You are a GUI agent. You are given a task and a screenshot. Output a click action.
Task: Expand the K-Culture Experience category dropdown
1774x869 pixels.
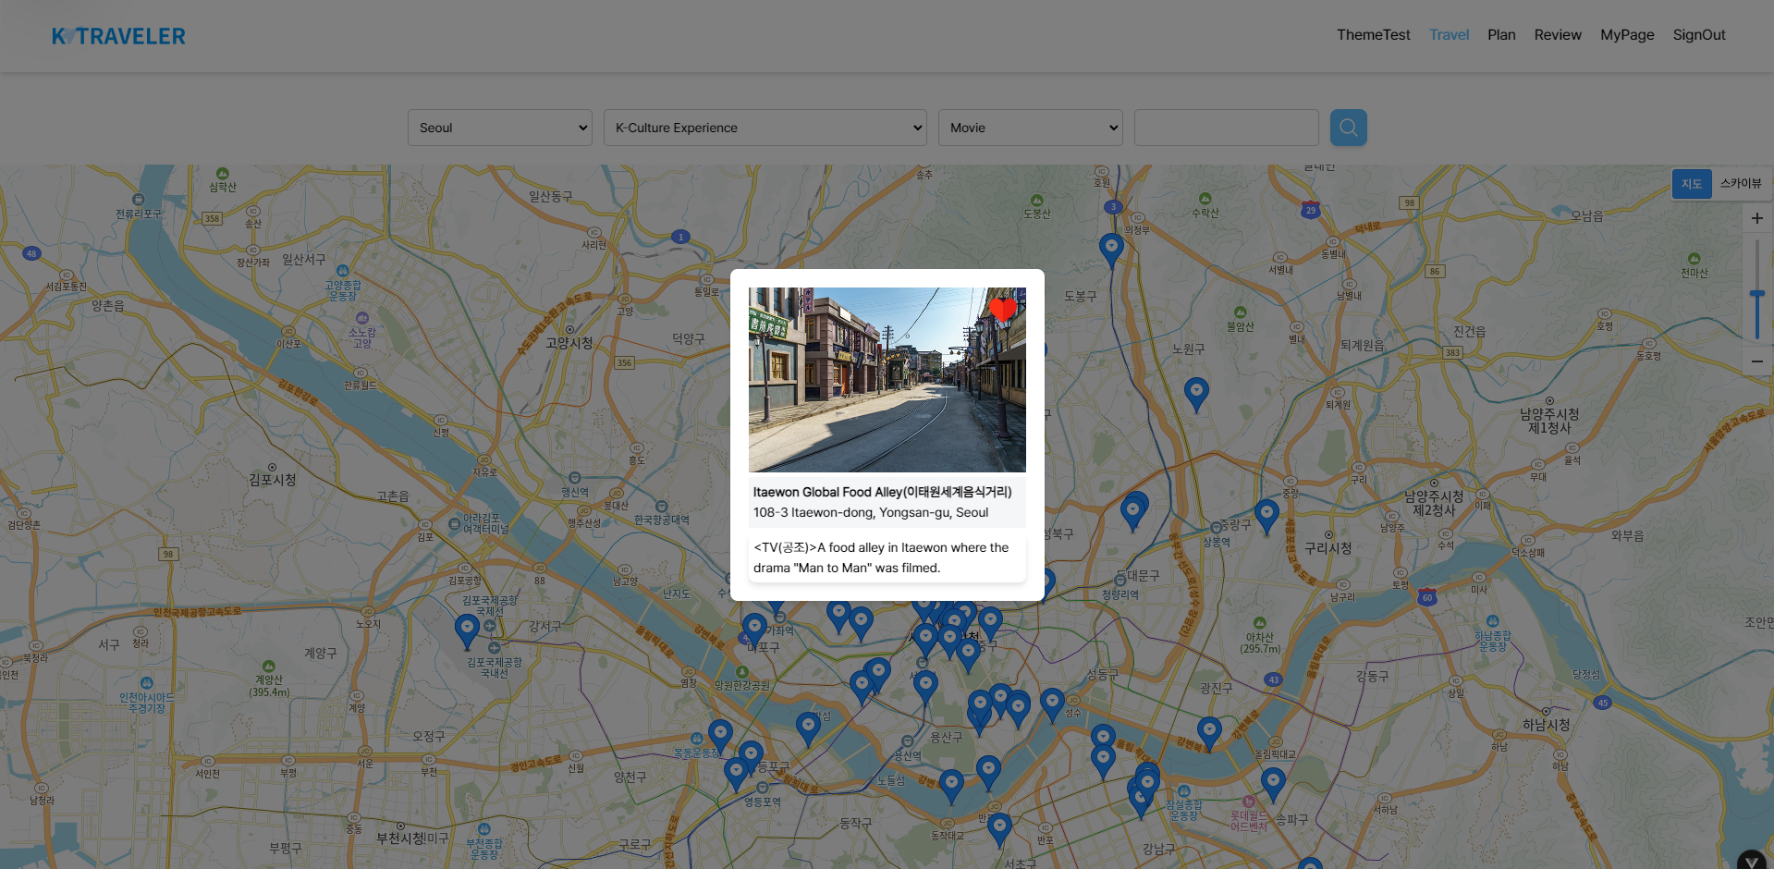point(765,128)
